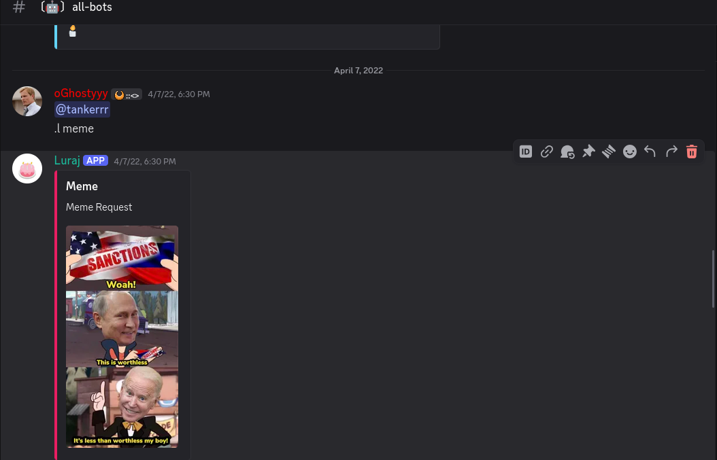Open the @tankerrr mention
Screen dimensions: 717x460
pos(82,109)
